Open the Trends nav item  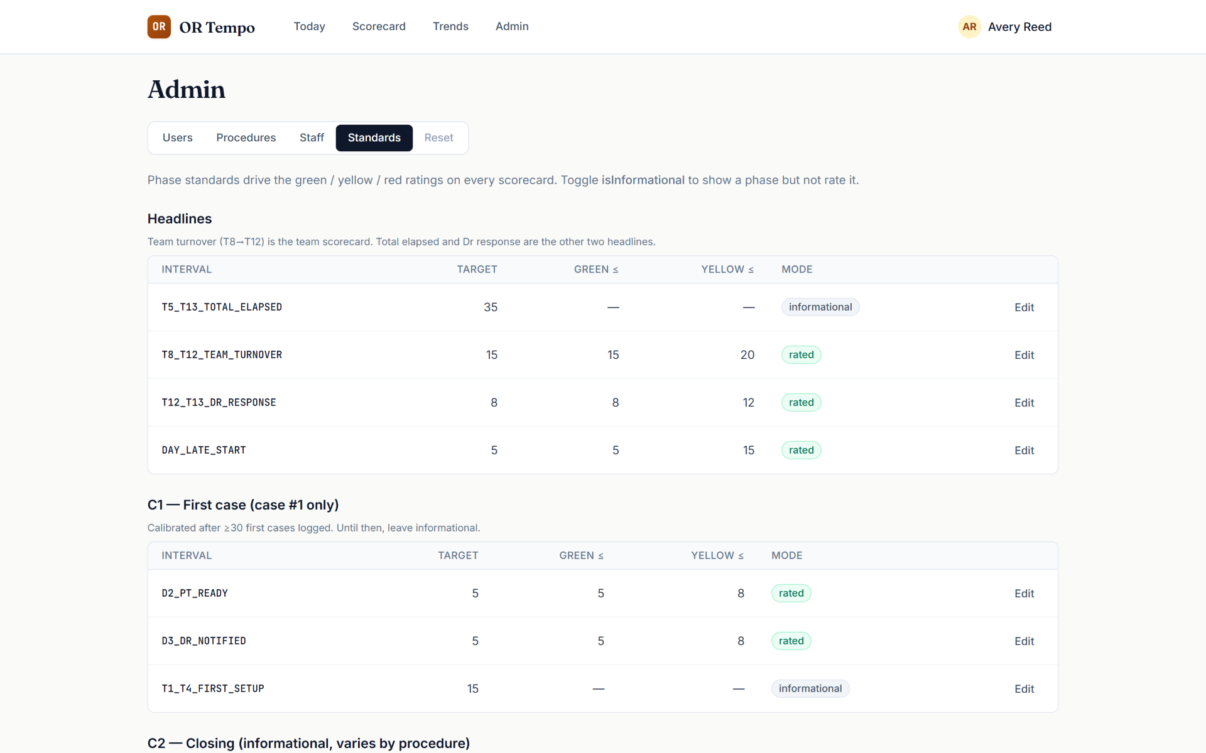450,26
